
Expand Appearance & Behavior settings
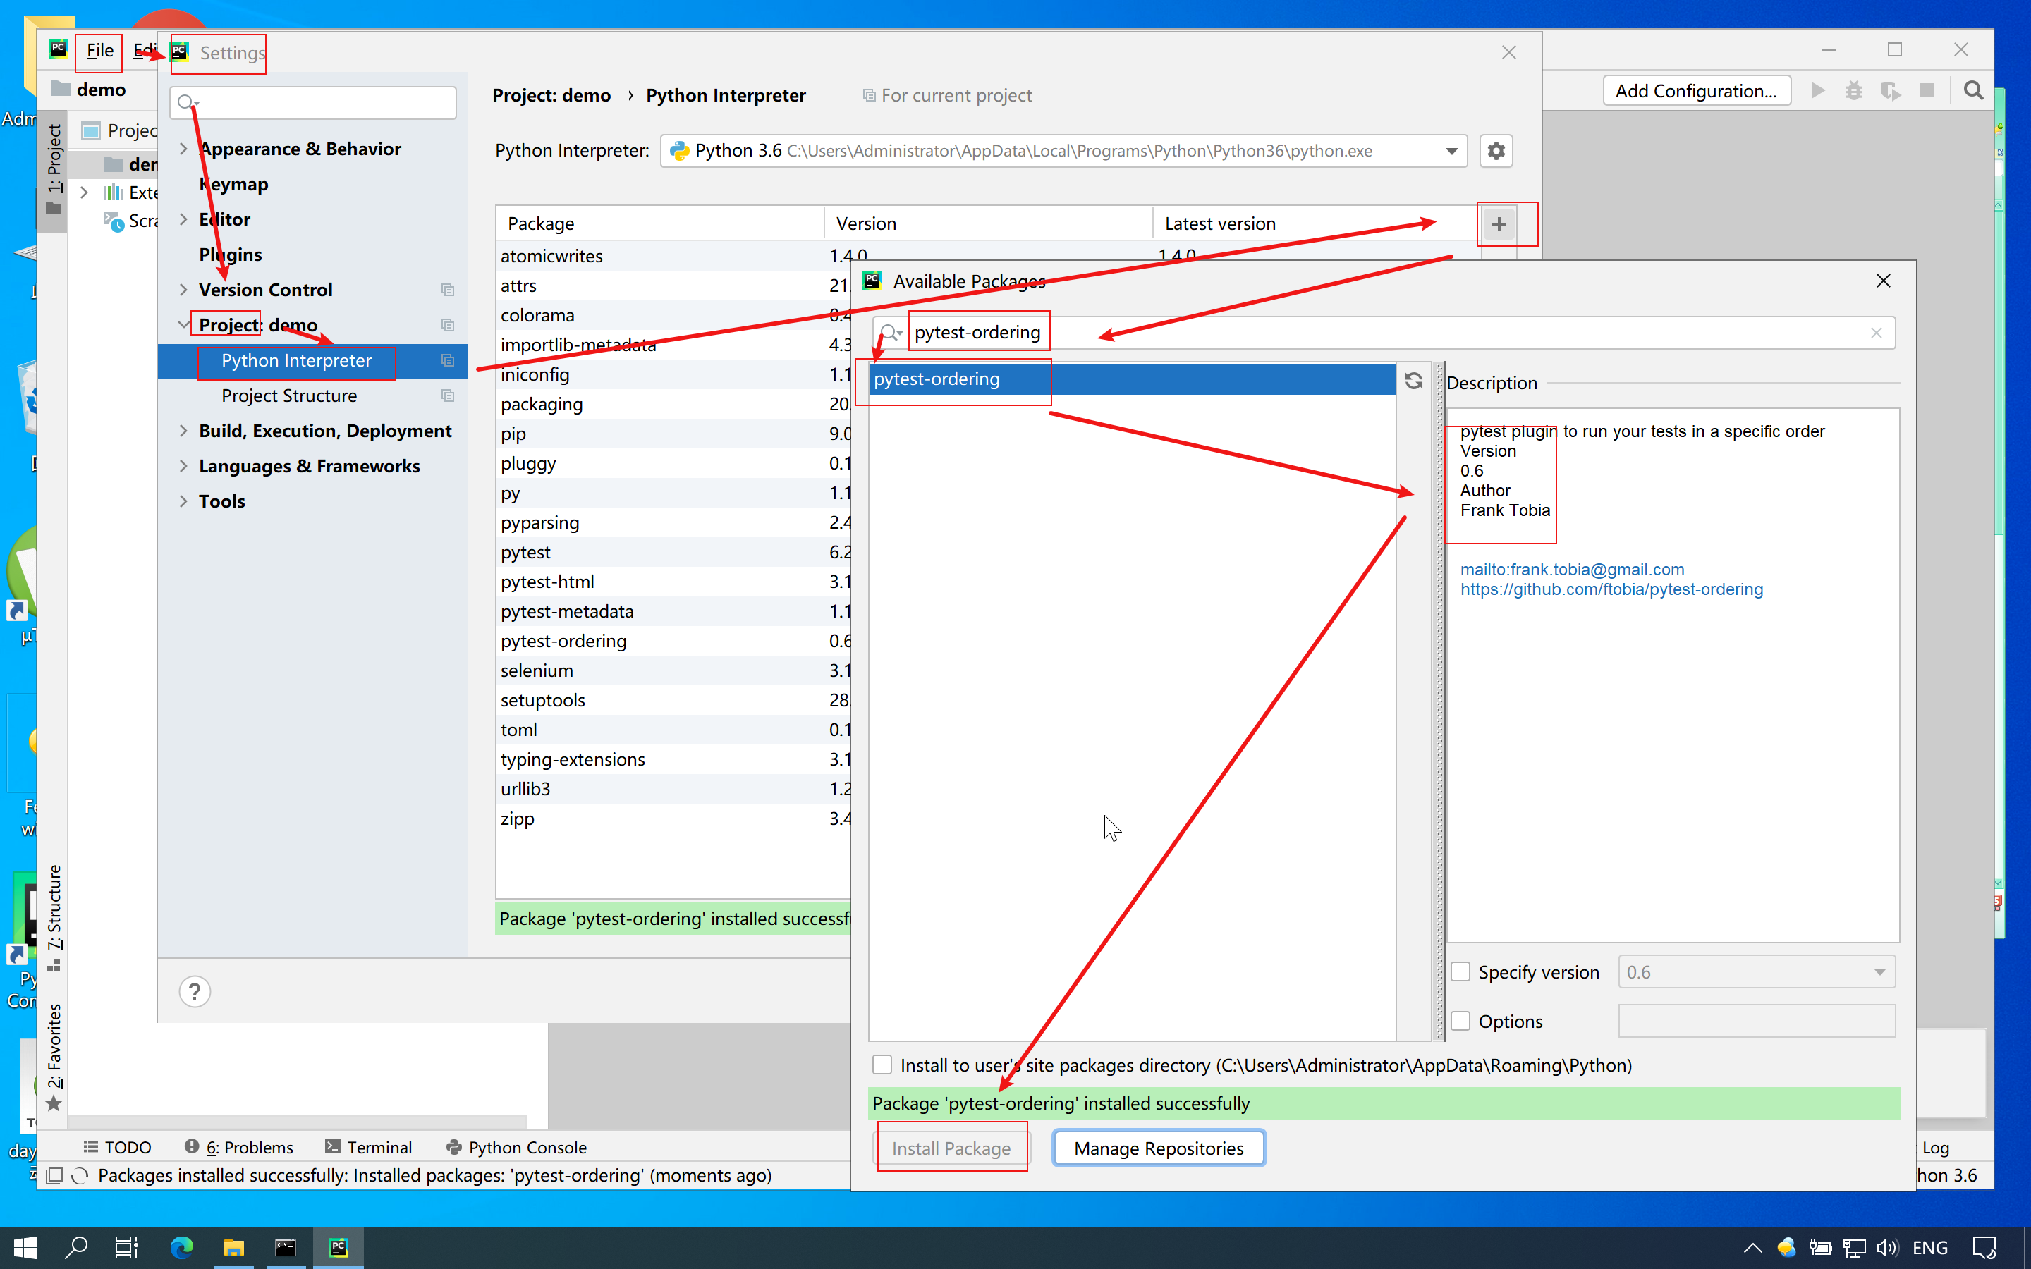(x=184, y=149)
